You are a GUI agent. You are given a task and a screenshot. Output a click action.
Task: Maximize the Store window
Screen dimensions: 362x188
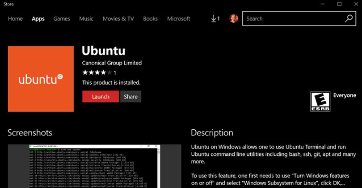point(339,4)
